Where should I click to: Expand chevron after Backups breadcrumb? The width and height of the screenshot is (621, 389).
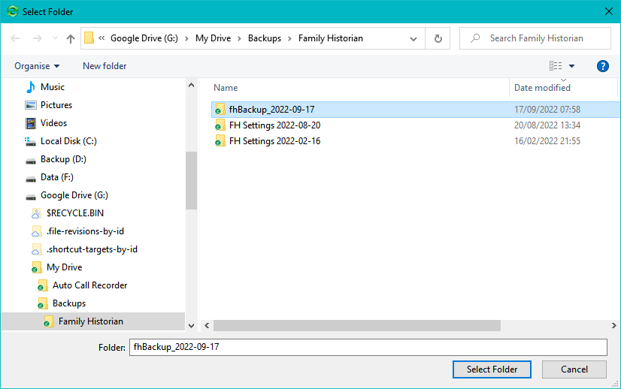(289, 39)
